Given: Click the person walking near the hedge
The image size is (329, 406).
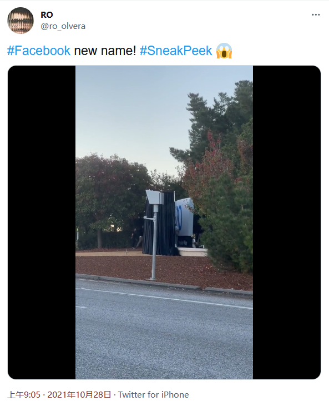Looking at the screenshot, I should (134, 238).
